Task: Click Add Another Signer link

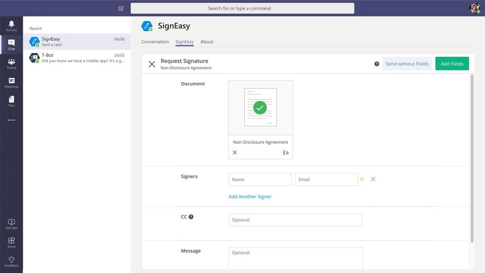Action: tap(250, 197)
